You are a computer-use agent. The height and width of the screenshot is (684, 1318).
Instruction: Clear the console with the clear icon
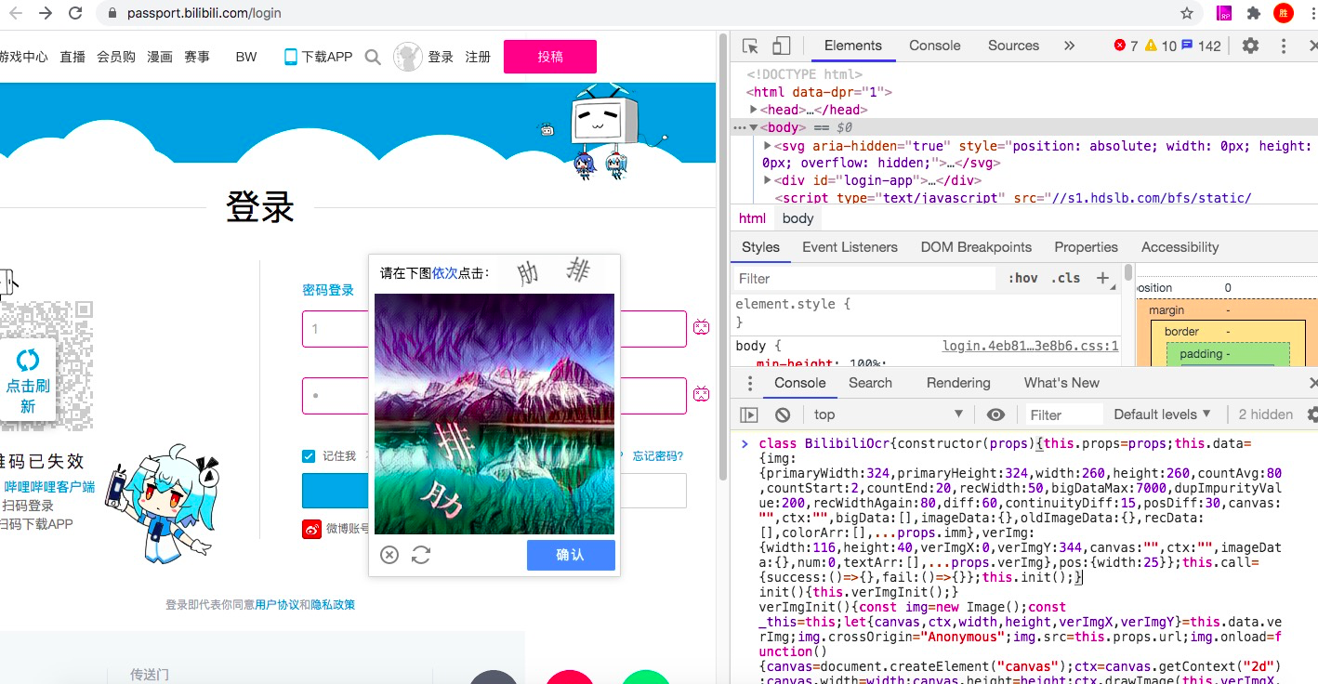[x=783, y=414]
